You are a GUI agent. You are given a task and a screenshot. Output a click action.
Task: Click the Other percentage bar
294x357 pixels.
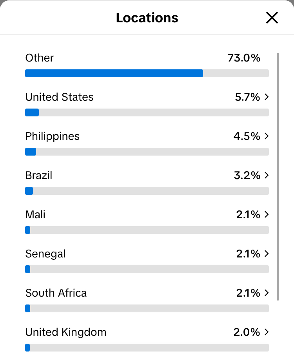pos(147,73)
